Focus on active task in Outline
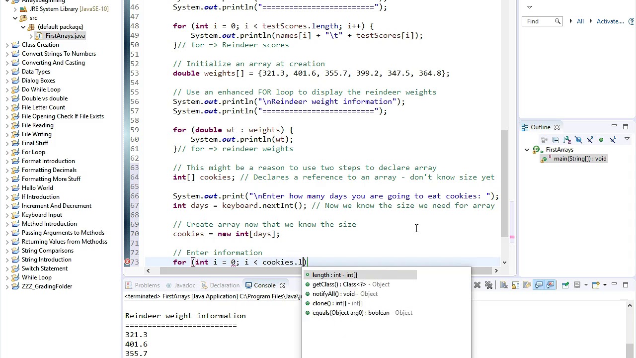Image resolution: width=636 pixels, height=358 pixels. (x=544, y=140)
